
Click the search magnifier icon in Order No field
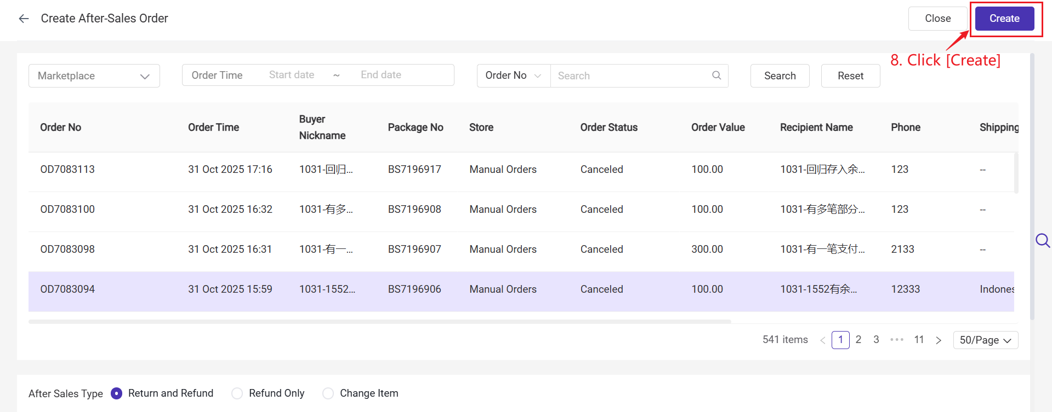pyautogui.click(x=716, y=76)
